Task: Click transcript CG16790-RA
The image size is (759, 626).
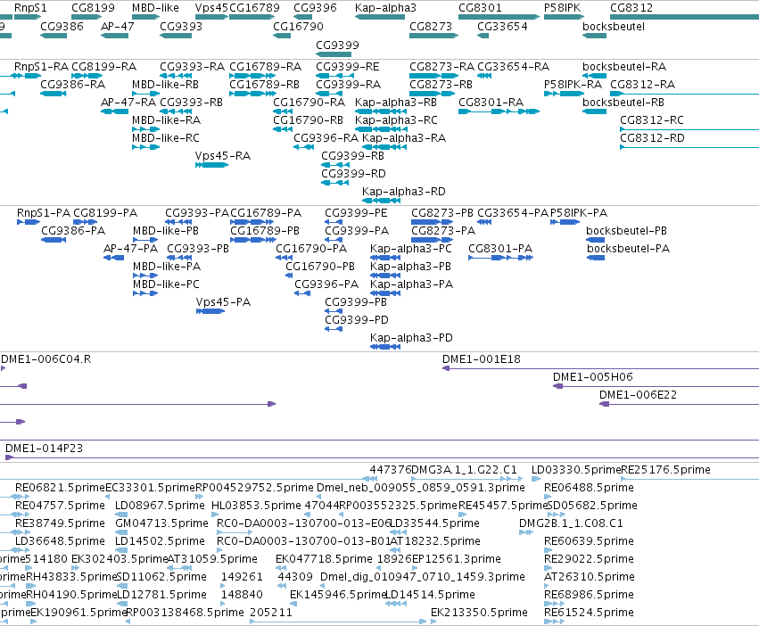Action: 309,103
